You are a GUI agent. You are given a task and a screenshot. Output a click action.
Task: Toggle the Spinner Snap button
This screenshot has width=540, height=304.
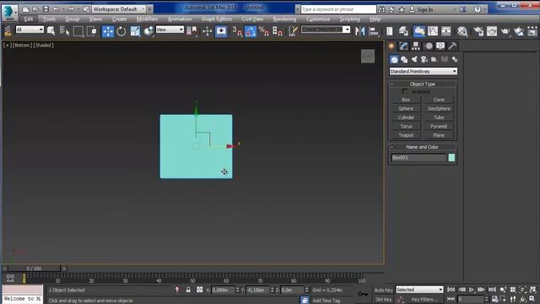point(278,31)
